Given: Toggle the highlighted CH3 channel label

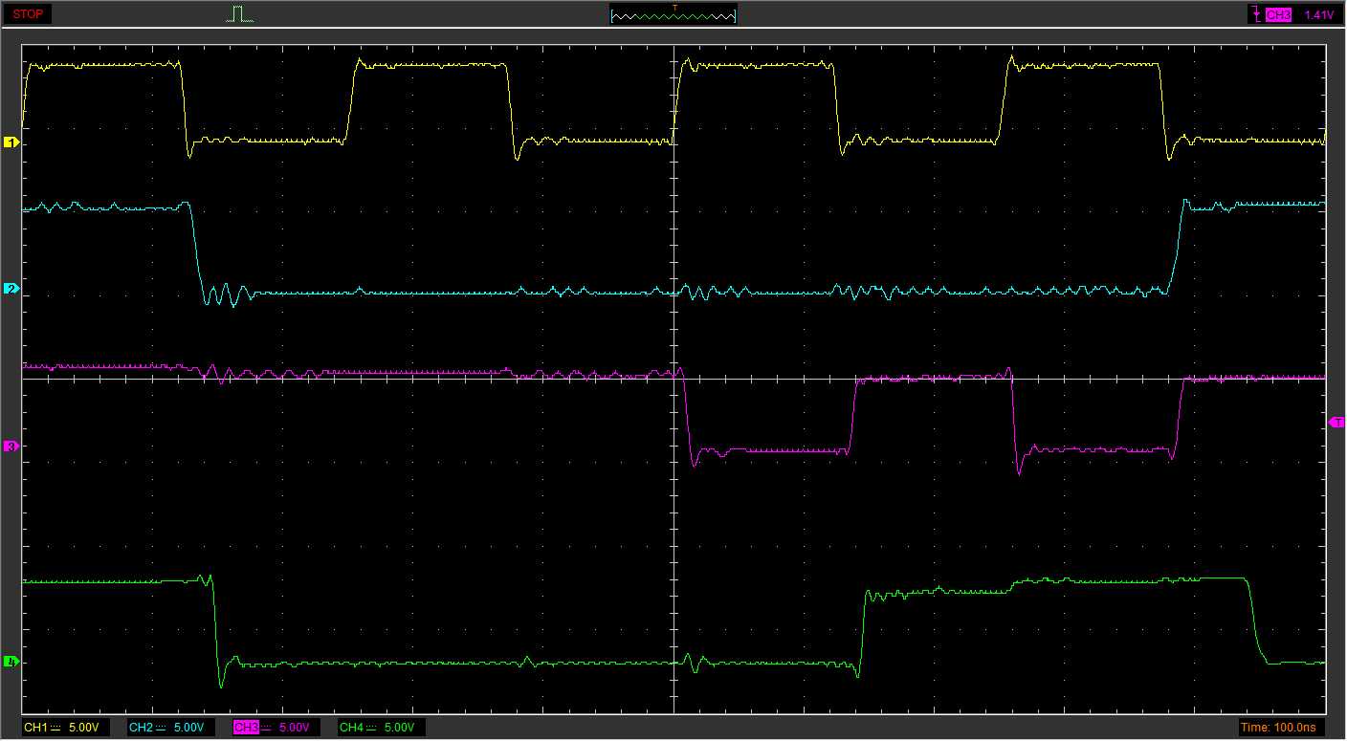Looking at the screenshot, I should tap(246, 728).
